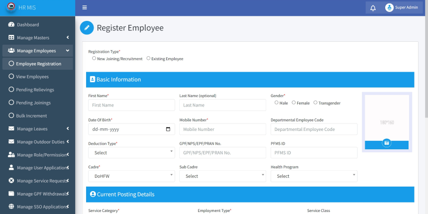This screenshot has width=428, height=214.
Task: Click the Manage Outdoor Duties envelope icon
Action: (11, 142)
